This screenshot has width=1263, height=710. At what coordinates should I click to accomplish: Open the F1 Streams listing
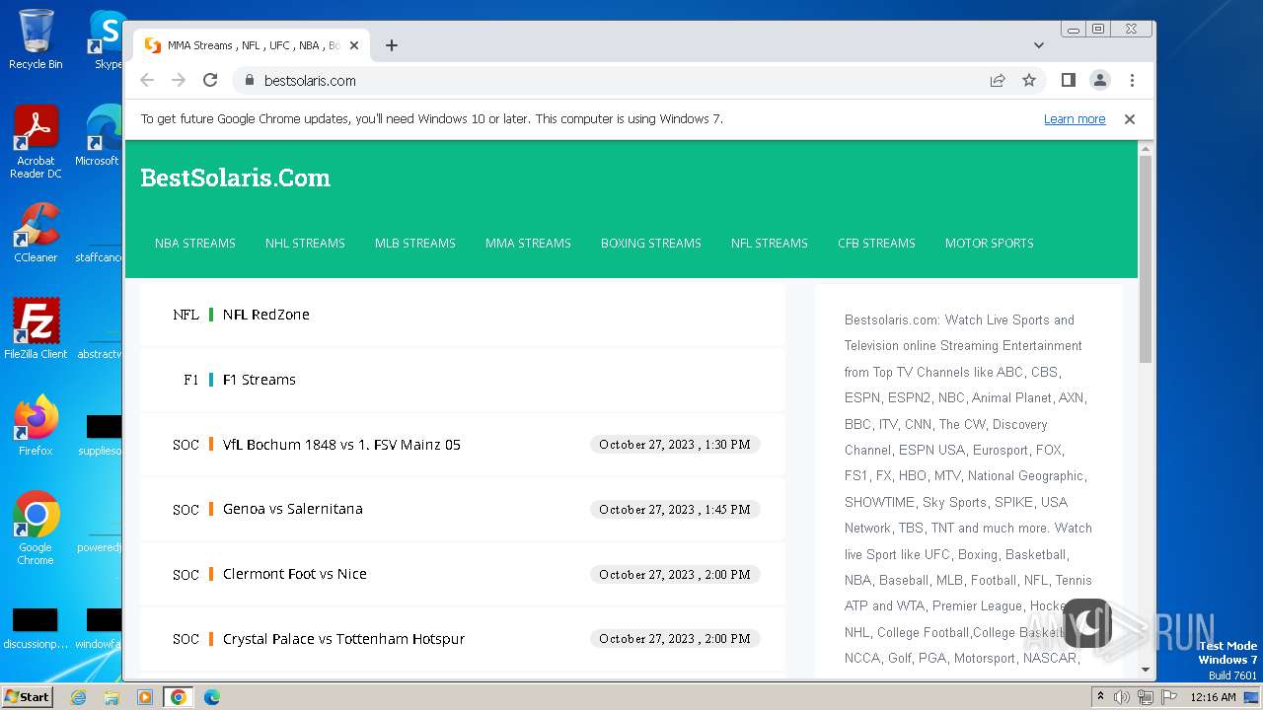pos(260,380)
